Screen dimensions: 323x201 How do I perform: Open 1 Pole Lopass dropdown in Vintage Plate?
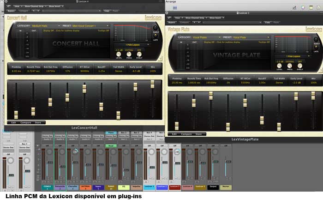point(293,56)
